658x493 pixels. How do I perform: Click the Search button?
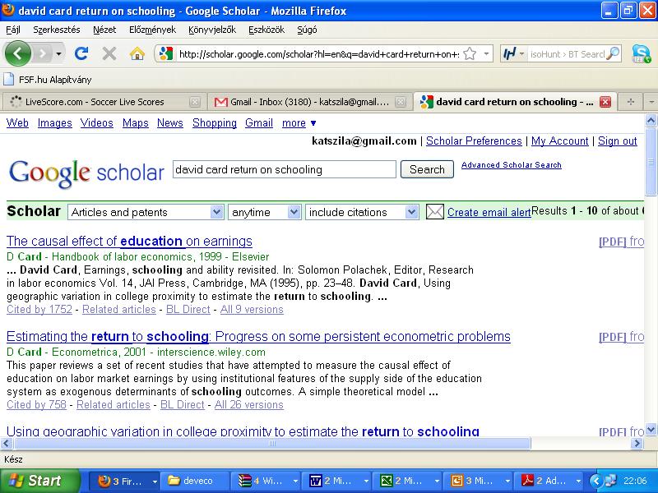pyautogui.click(x=427, y=169)
